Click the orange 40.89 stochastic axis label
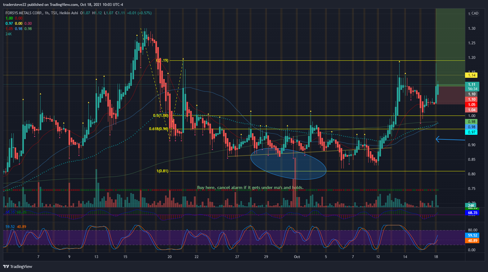This screenshot has width=488, height=272. pos(472,241)
